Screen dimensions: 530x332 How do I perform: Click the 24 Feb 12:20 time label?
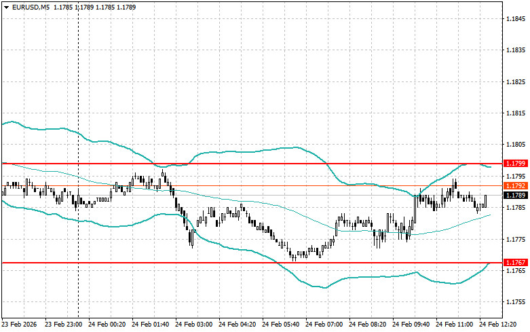pyautogui.click(x=498, y=325)
